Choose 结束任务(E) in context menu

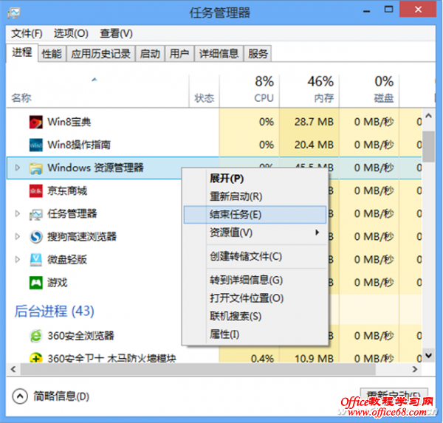tap(255, 215)
